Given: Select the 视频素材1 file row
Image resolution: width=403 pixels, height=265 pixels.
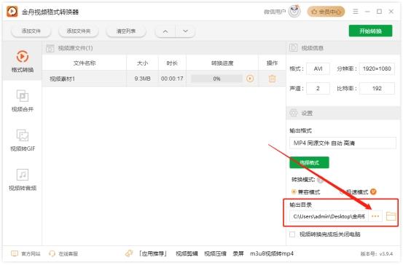Looking at the screenshot, I should 164,79.
